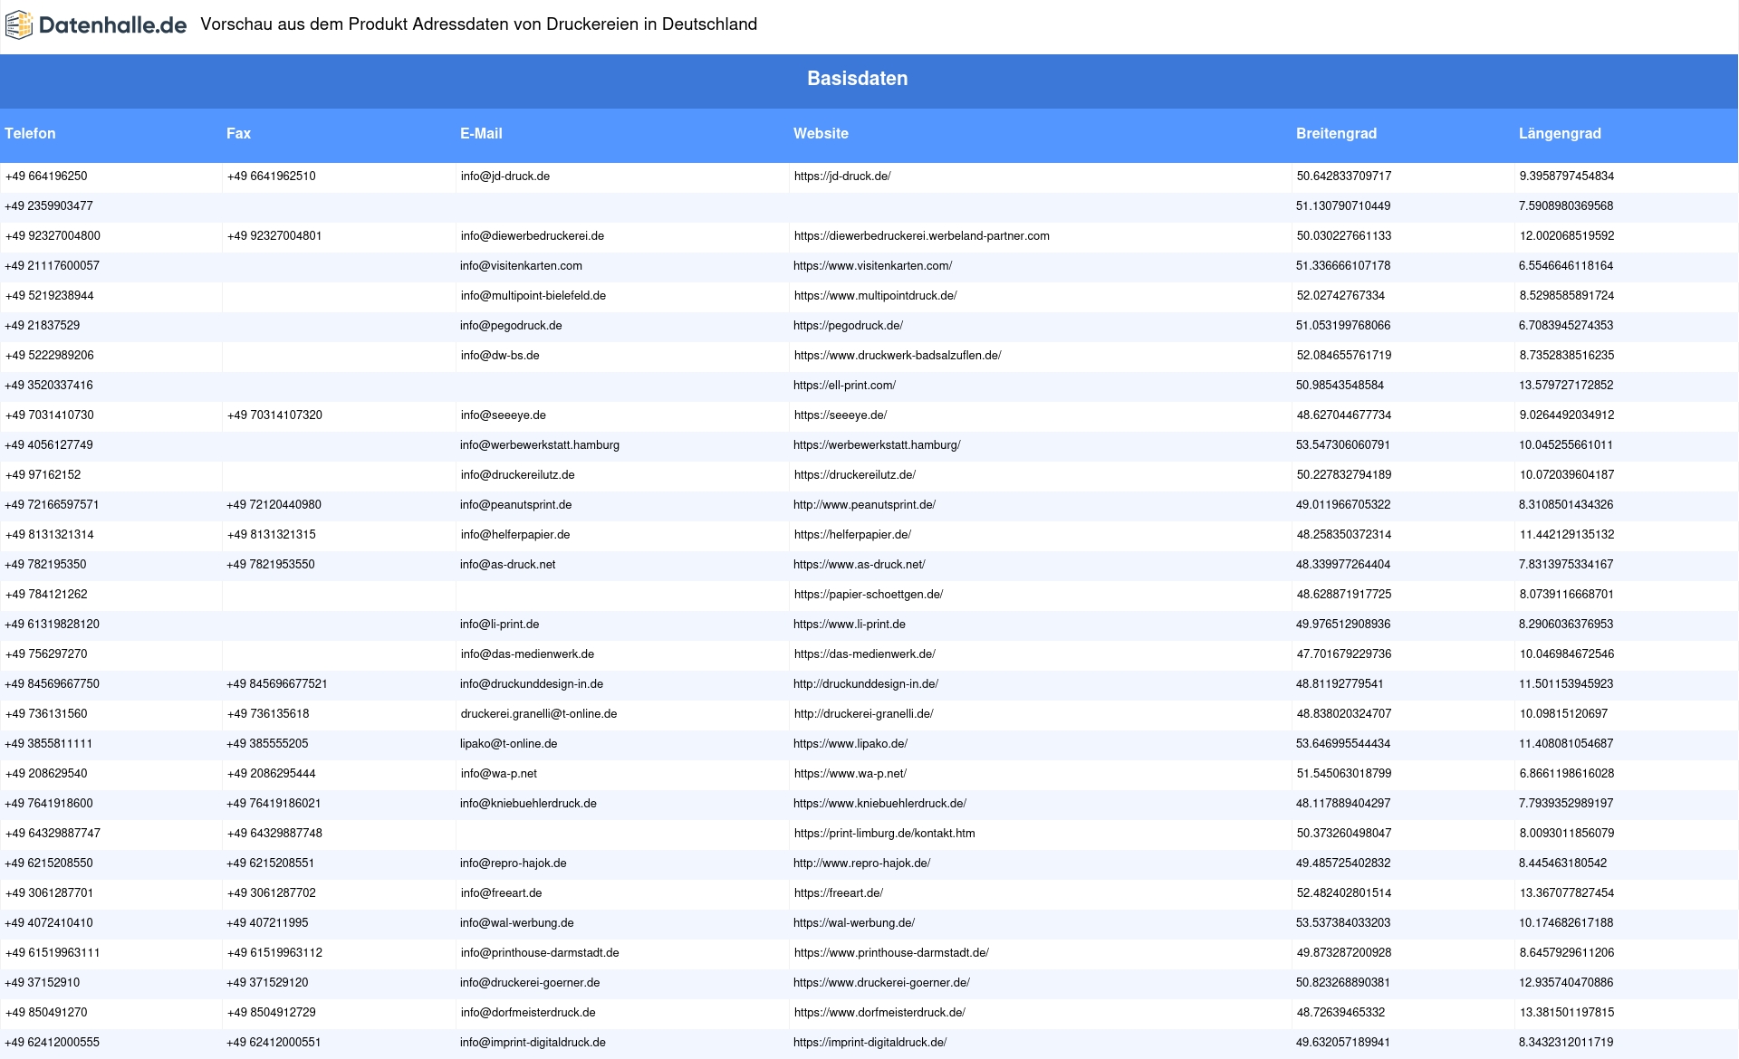This screenshot has height=1059, width=1739.
Task: Click email info@li-print.de
Action: (x=499, y=625)
